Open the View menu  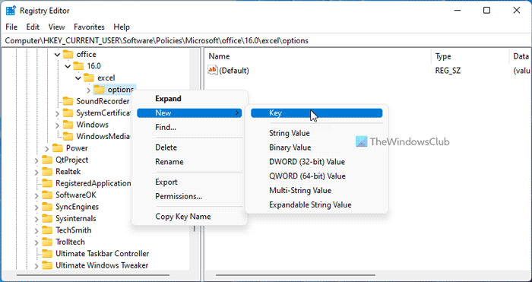[56, 27]
